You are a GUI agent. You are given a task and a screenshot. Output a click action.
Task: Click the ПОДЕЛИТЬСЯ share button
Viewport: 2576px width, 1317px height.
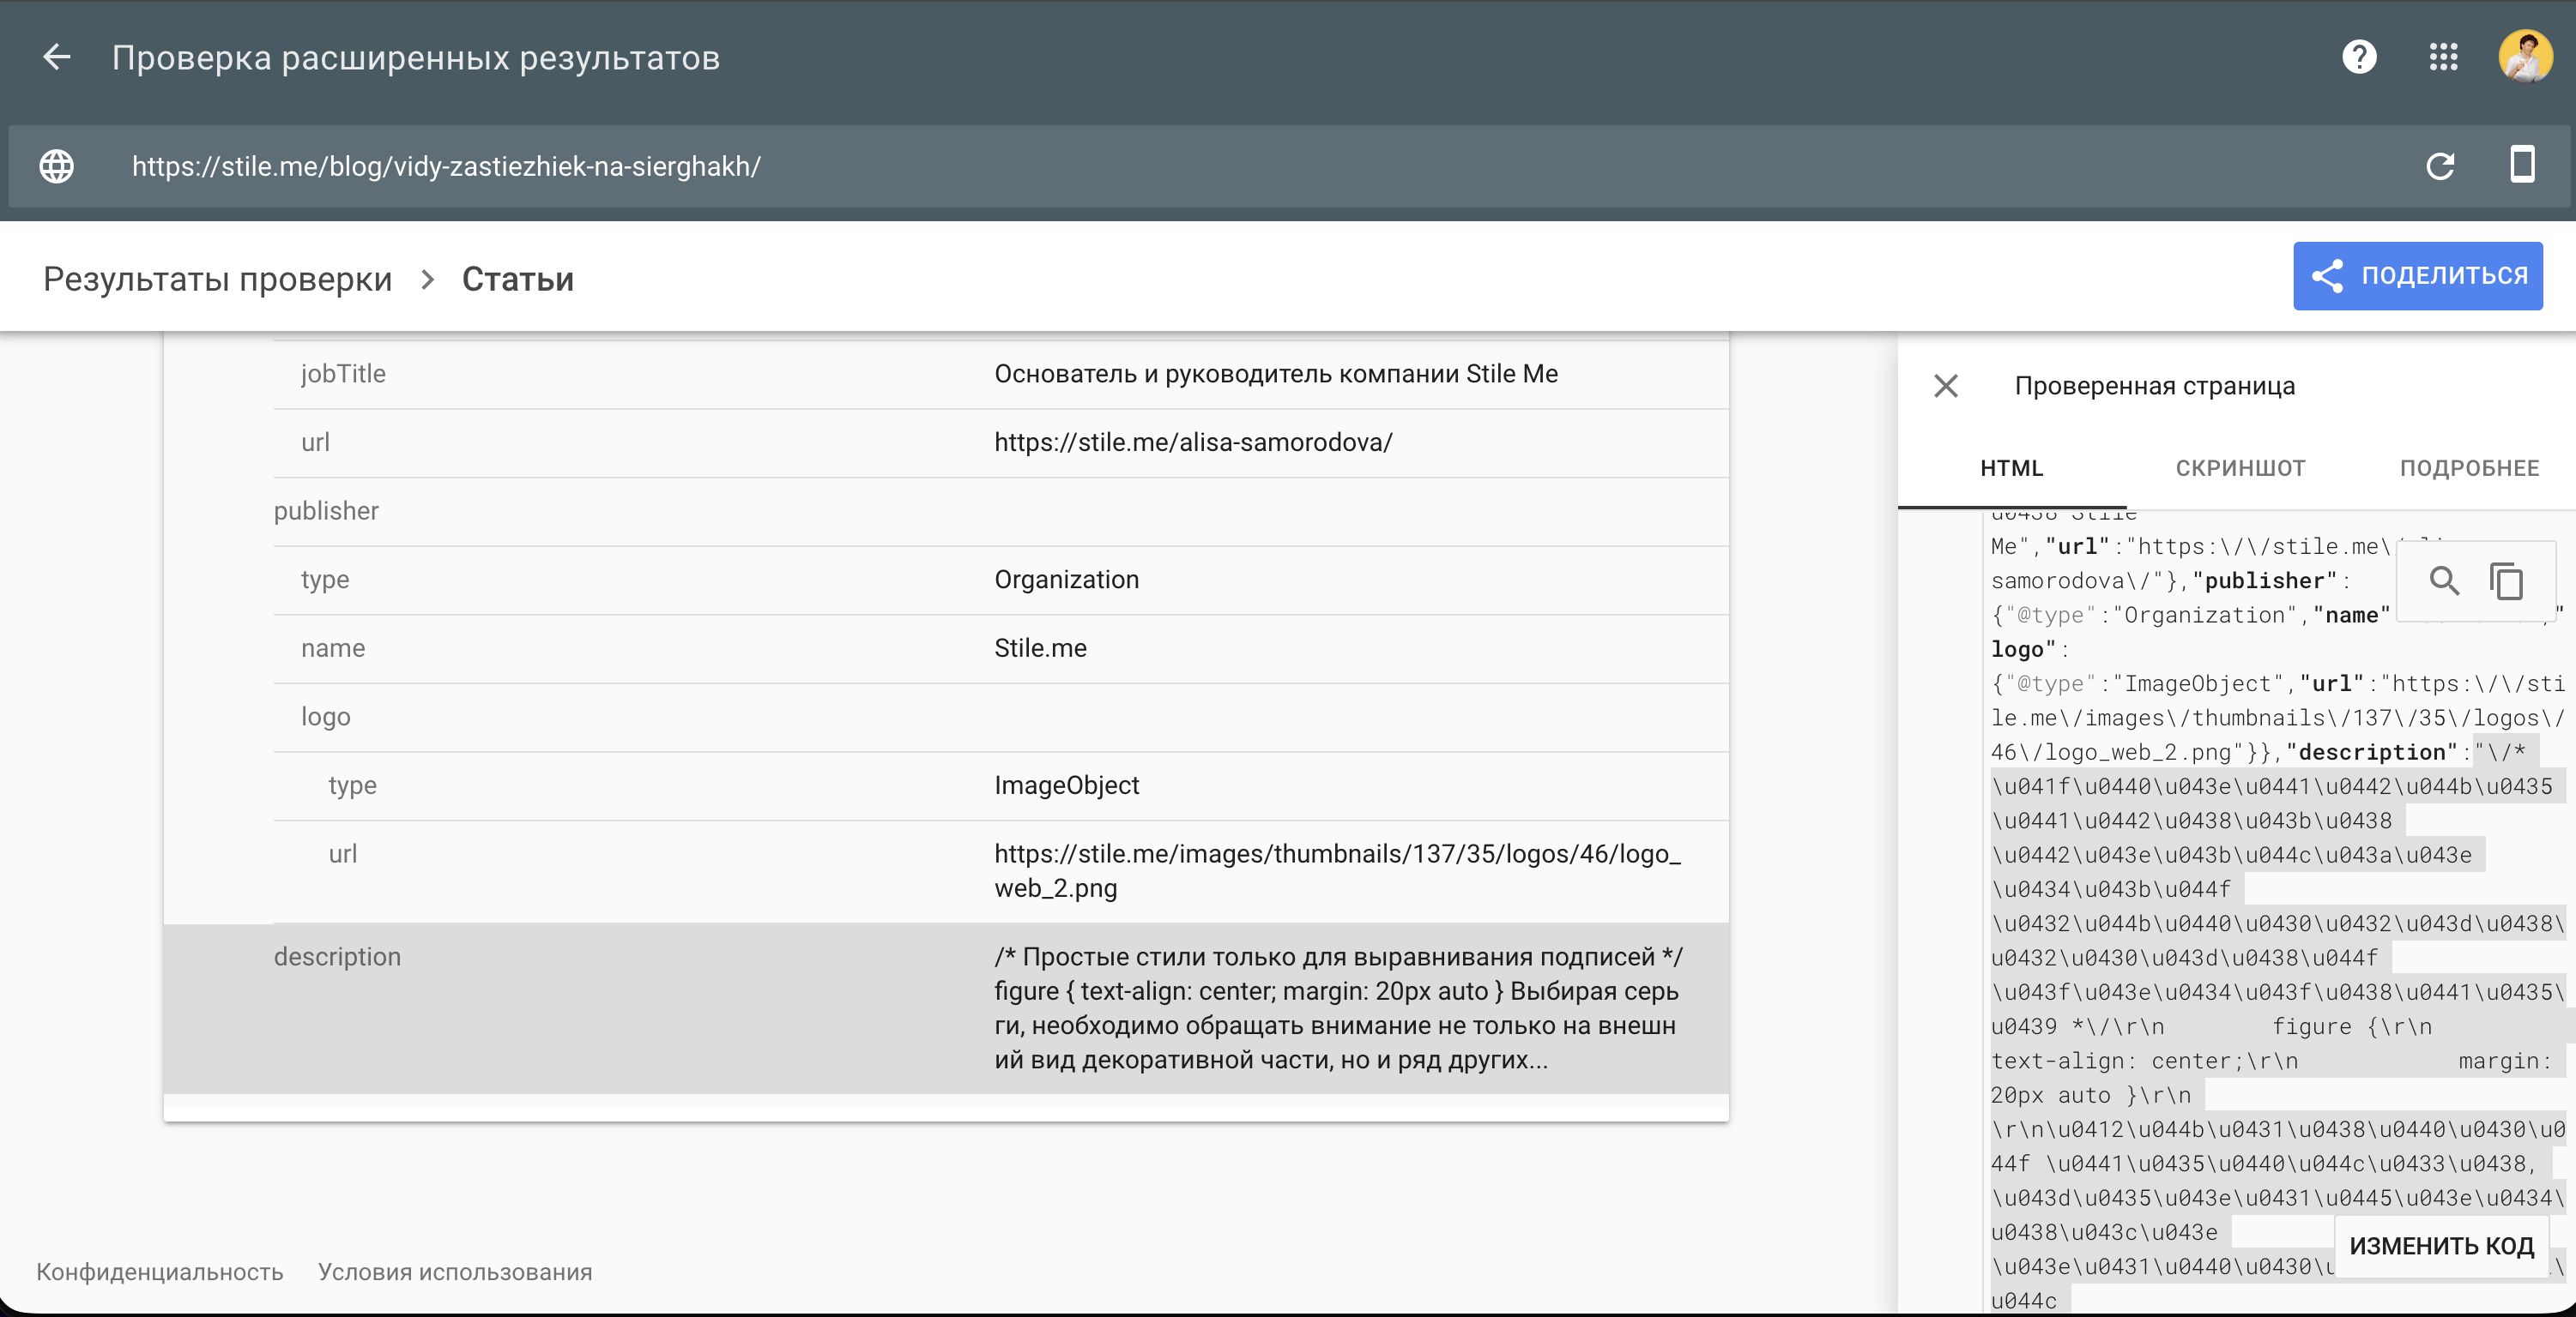click(x=2417, y=276)
